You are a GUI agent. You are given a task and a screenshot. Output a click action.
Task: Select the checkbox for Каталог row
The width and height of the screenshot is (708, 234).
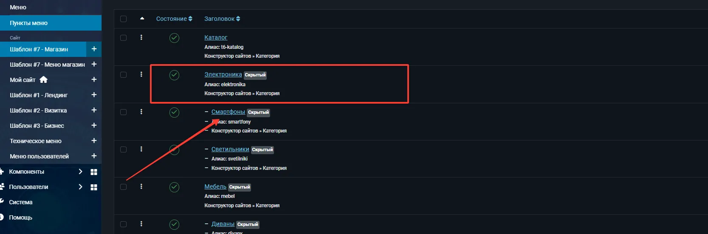click(x=124, y=38)
